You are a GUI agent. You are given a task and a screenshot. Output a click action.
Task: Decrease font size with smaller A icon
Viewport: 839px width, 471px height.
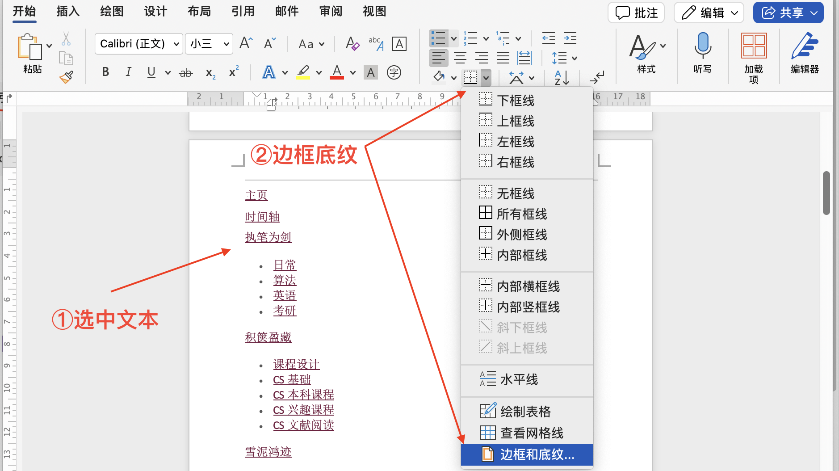coord(270,43)
